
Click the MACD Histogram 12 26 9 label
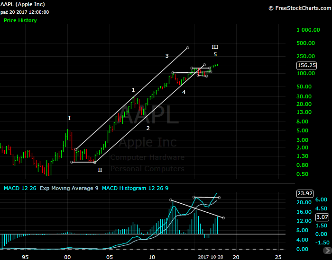pyautogui.click(x=135, y=188)
